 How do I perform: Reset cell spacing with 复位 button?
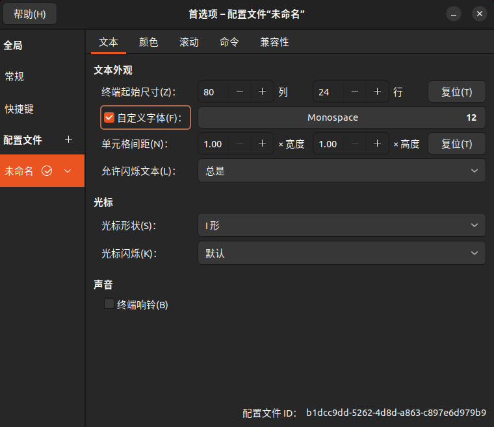pyautogui.click(x=456, y=143)
